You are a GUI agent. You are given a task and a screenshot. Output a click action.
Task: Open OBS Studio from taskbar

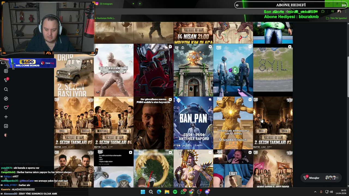(199, 192)
